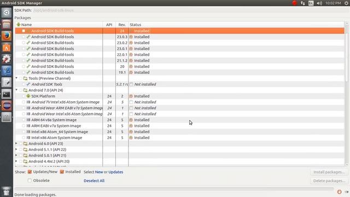350x197 pixels.
Task: Click the Deselect All link
Action: click(94, 181)
